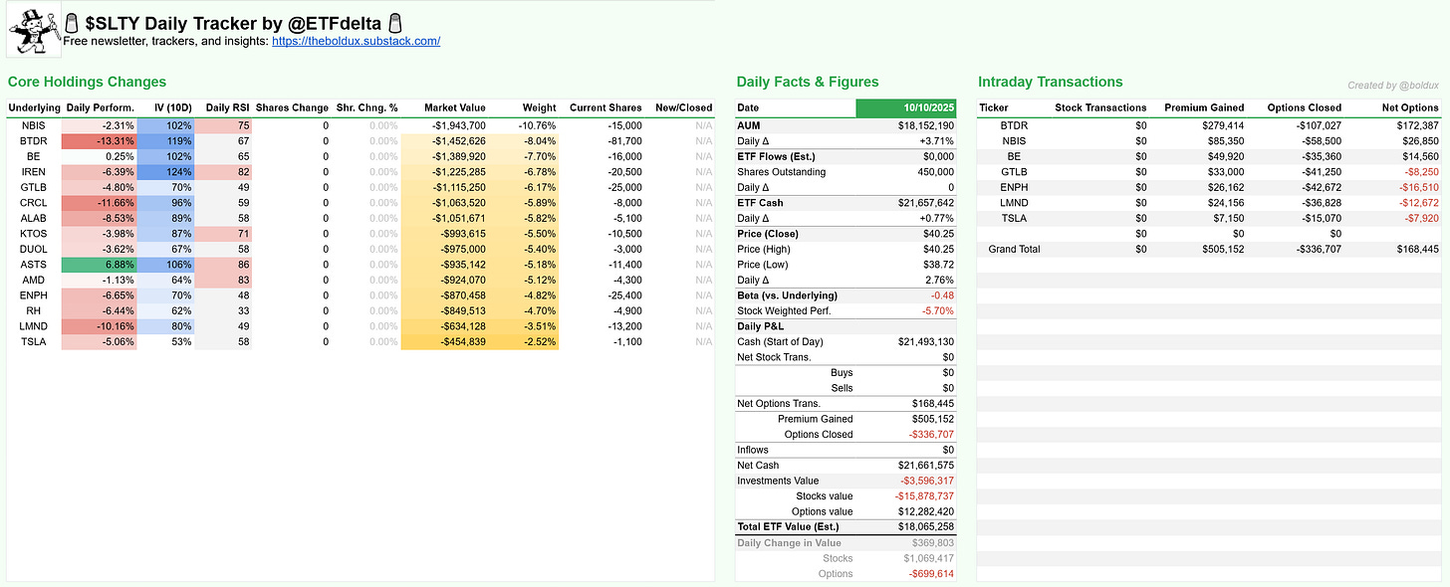This screenshot has height=587, width=1450.
Task: Click the Daily Facts & Figures heading
Action: 808,82
